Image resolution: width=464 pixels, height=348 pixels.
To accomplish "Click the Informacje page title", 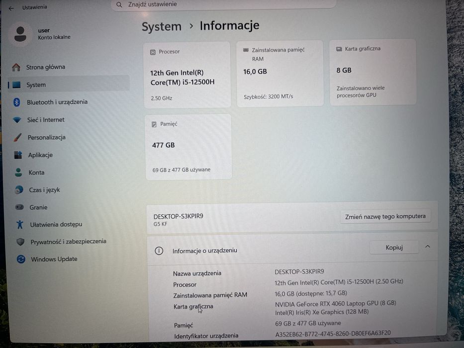I will (x=230, y=26).
